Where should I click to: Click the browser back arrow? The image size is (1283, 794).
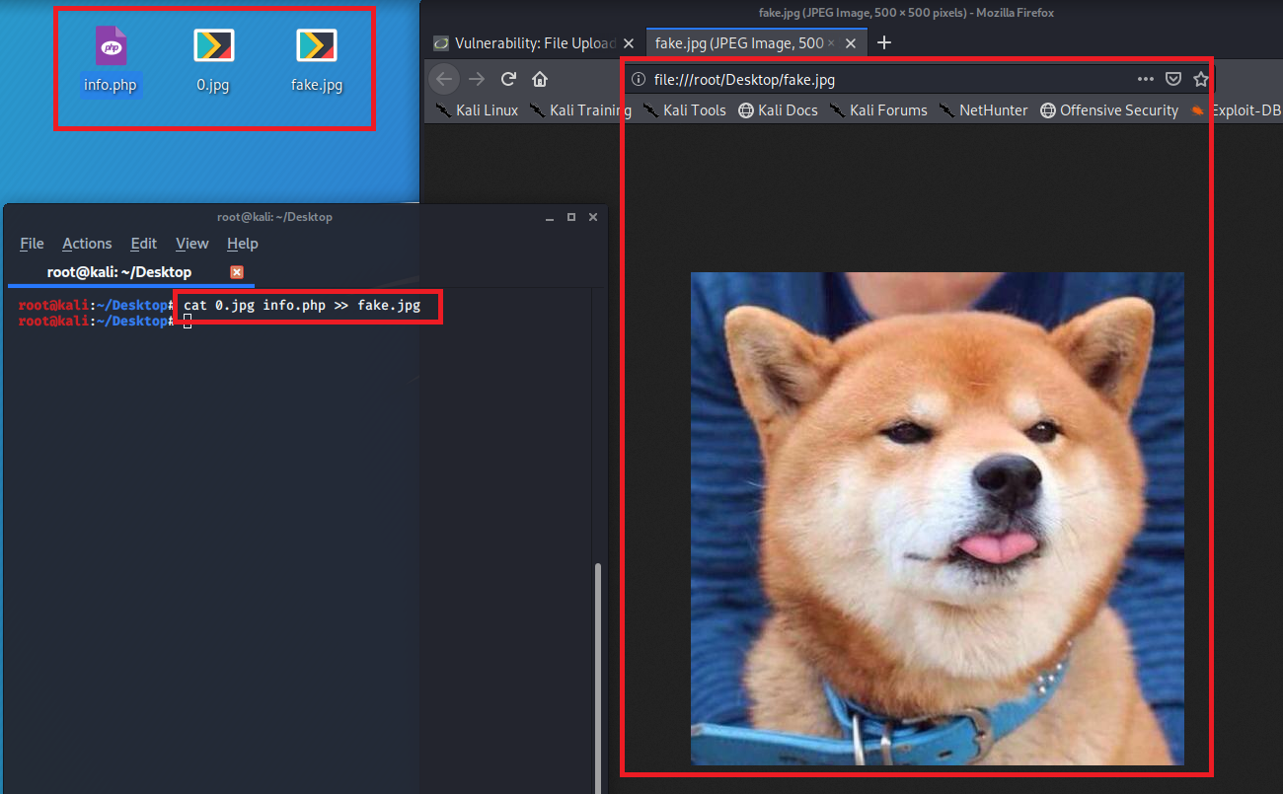click(x=445, y=79)
